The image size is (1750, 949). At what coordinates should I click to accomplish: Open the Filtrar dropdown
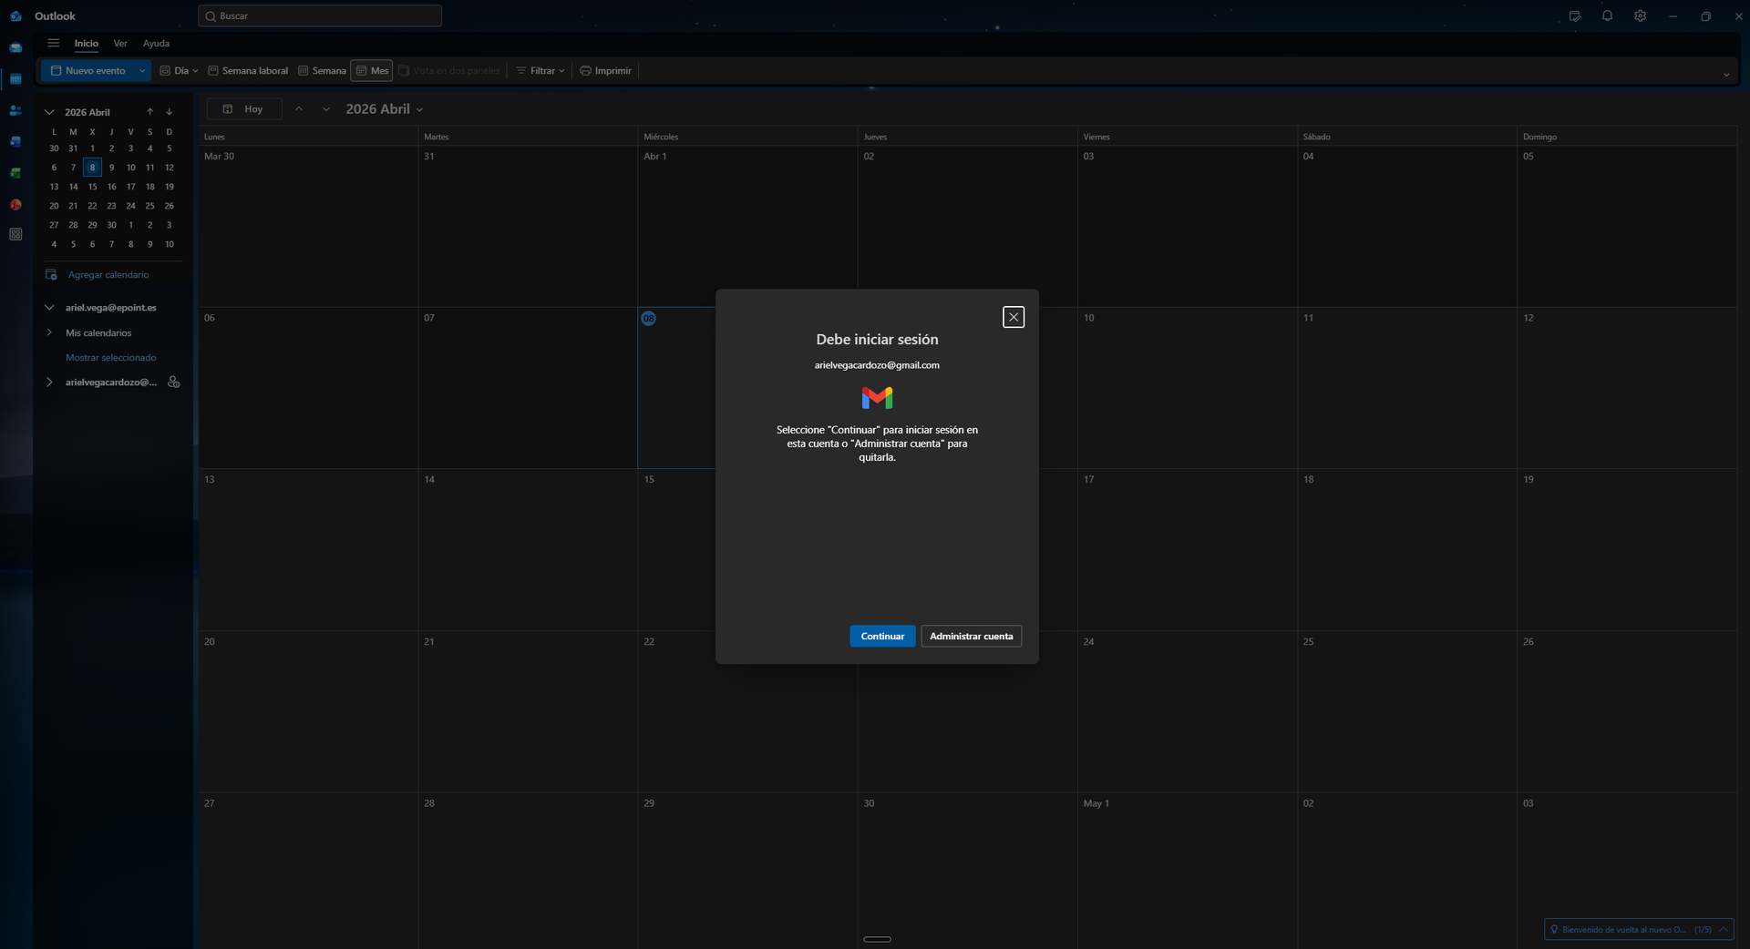coord(541,71)
